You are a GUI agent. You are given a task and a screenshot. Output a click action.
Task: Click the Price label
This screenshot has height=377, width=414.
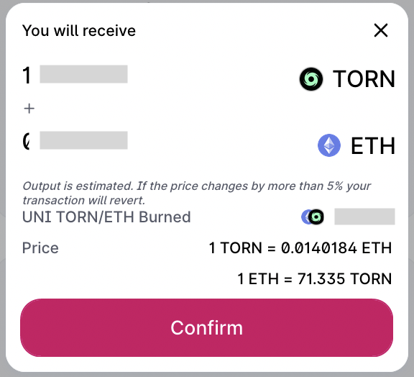(40, 248)
